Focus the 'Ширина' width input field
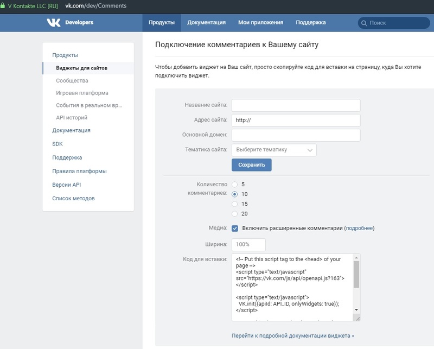 click(x=248, y=245)
